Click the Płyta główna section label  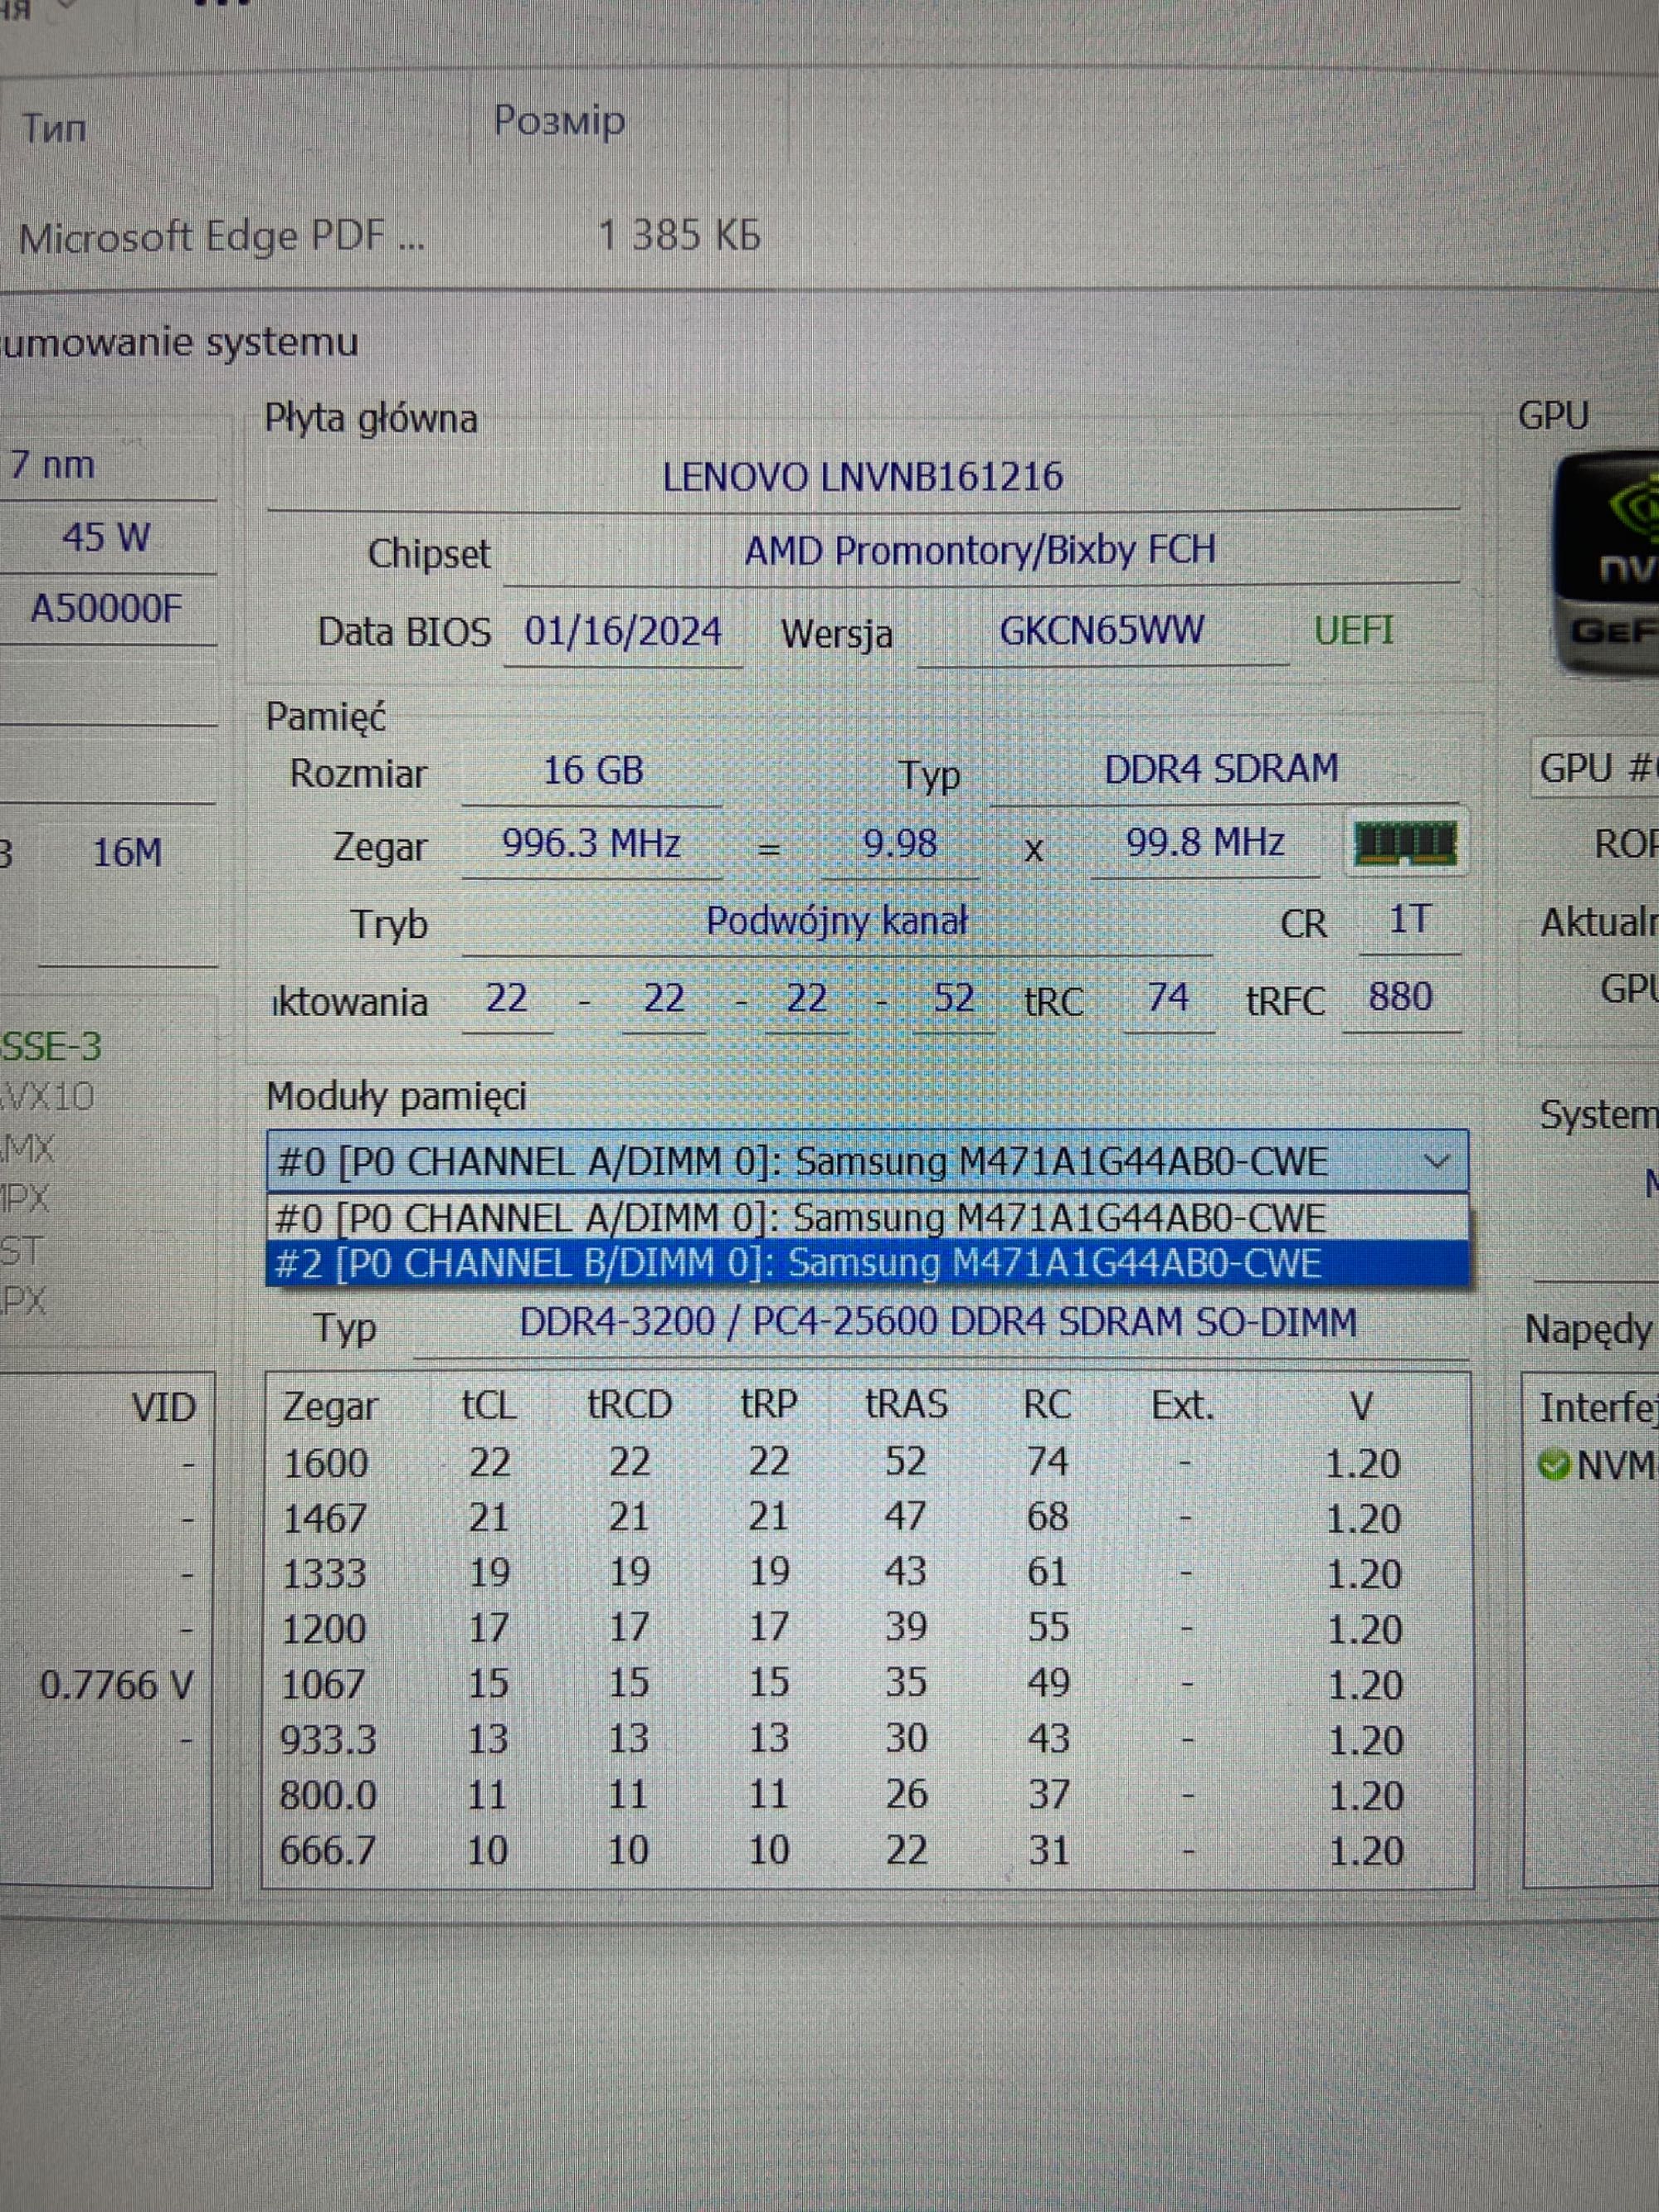[x=371, y=419]
